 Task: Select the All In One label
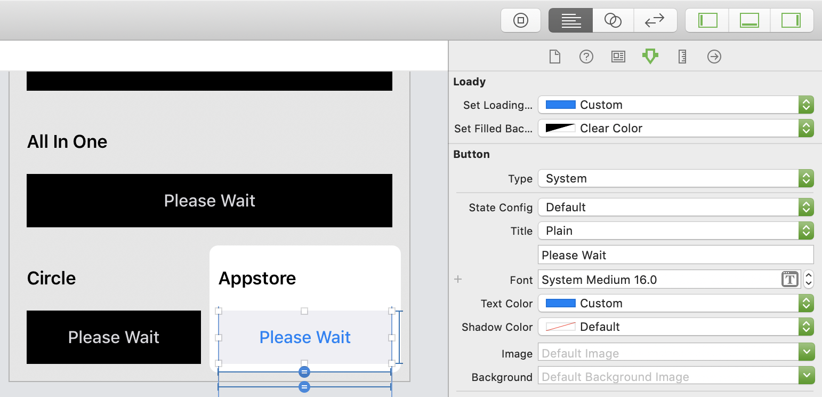click(67, 141)
